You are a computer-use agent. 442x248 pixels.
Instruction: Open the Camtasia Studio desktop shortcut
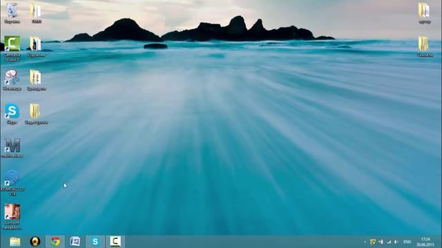(x=12, y=48)
